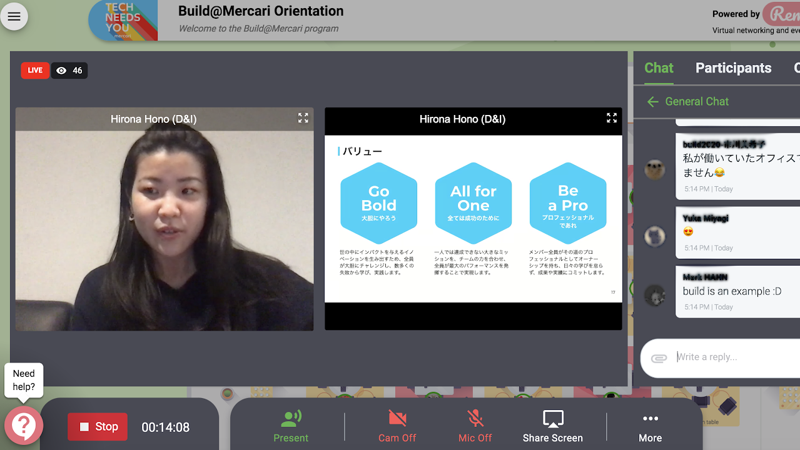Screen dimensions: 800x450
Task: Click the Tech Needs You Mercari logo
Action: tap(123, 21)
